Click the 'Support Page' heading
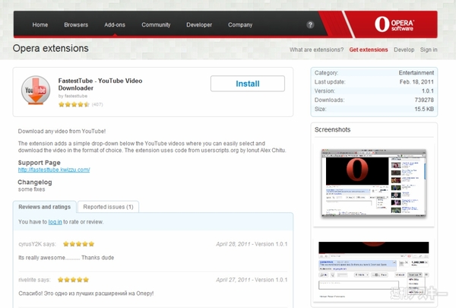The image size is (456, 308). [40, 163]
